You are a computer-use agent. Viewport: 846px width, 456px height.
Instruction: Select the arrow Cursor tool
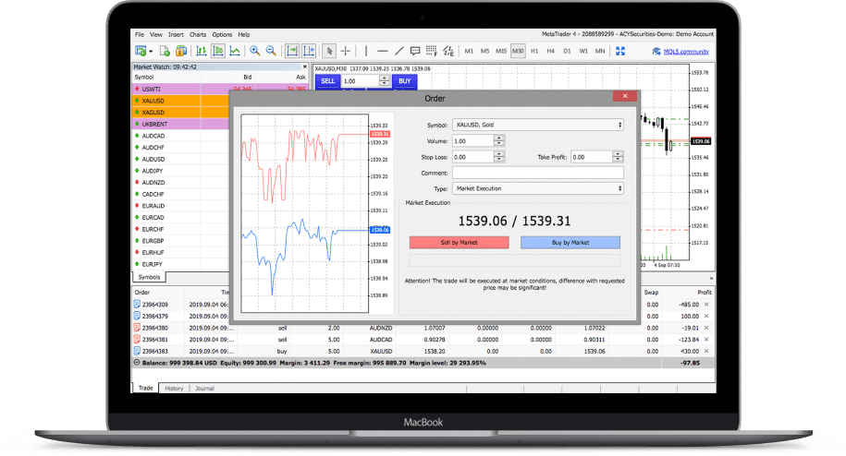point(330,51)
